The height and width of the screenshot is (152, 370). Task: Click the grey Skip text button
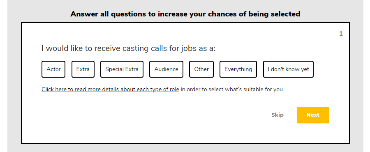coord(277,115)
